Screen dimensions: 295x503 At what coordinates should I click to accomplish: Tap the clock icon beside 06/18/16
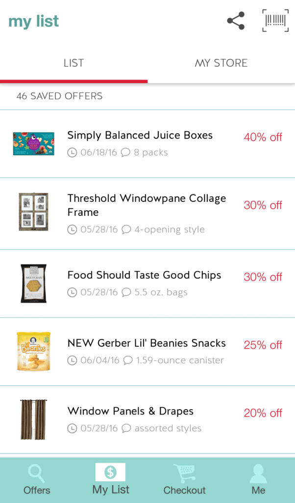(x=72, y=152)
